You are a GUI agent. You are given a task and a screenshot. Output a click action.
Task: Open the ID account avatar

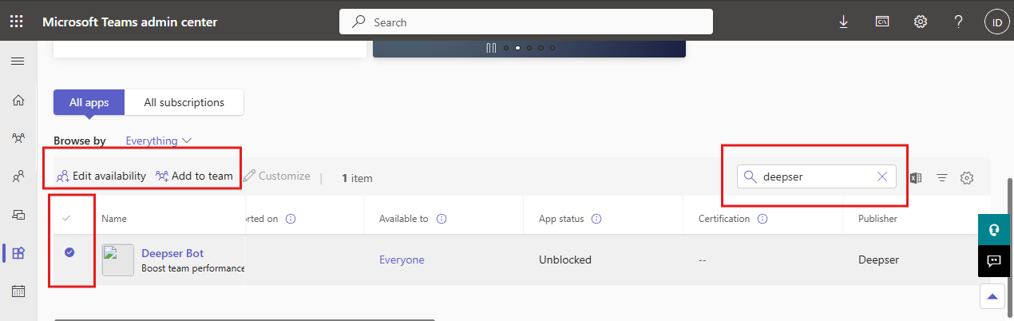tap(996, 22)
